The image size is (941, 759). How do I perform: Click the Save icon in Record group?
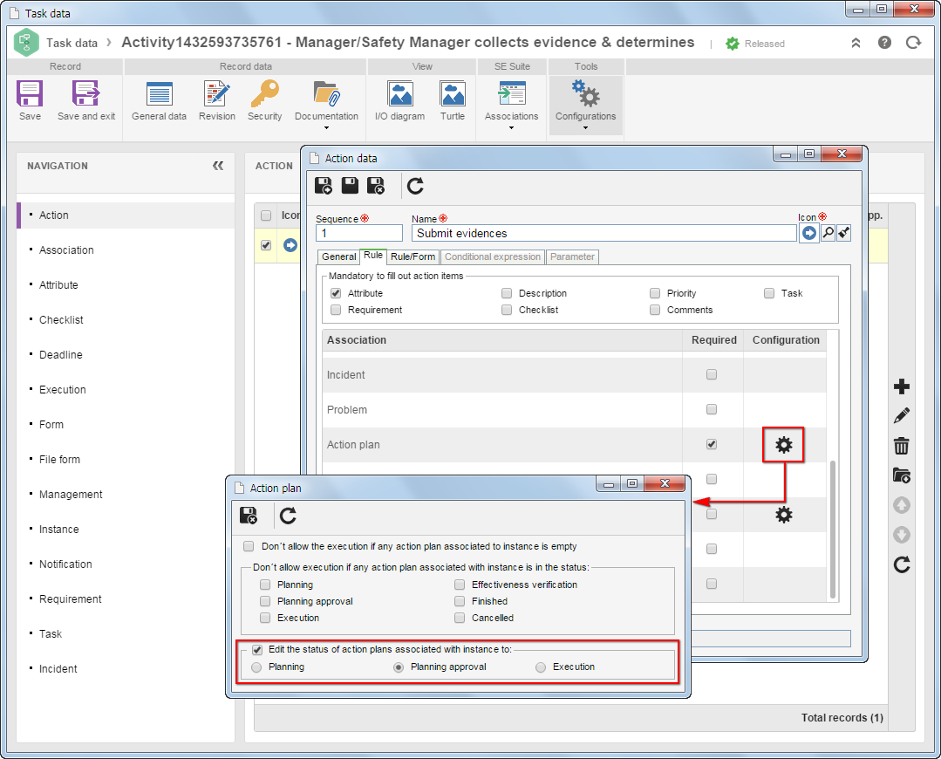click(30, 93)
